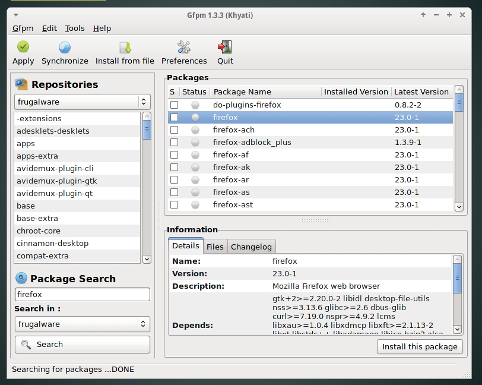The image size is (482, 385).
Task: Tick the checkbox for firefox-adblock_plus
Action: (175, 142)
